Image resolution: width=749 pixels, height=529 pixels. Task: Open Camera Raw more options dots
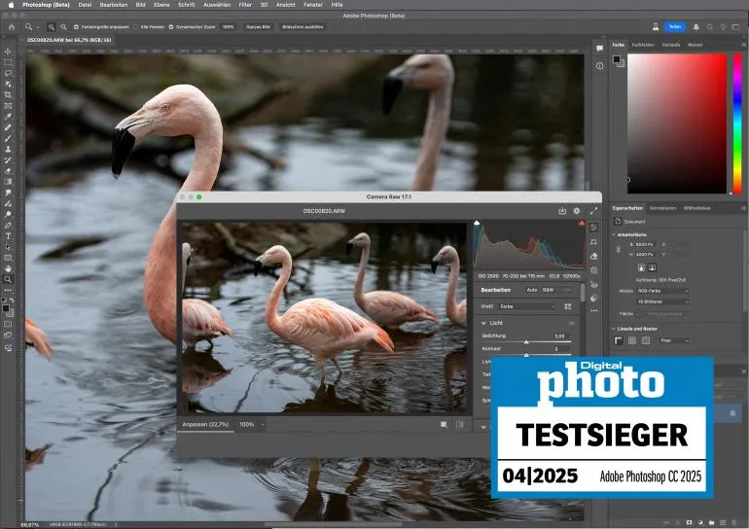click(593, 310)
